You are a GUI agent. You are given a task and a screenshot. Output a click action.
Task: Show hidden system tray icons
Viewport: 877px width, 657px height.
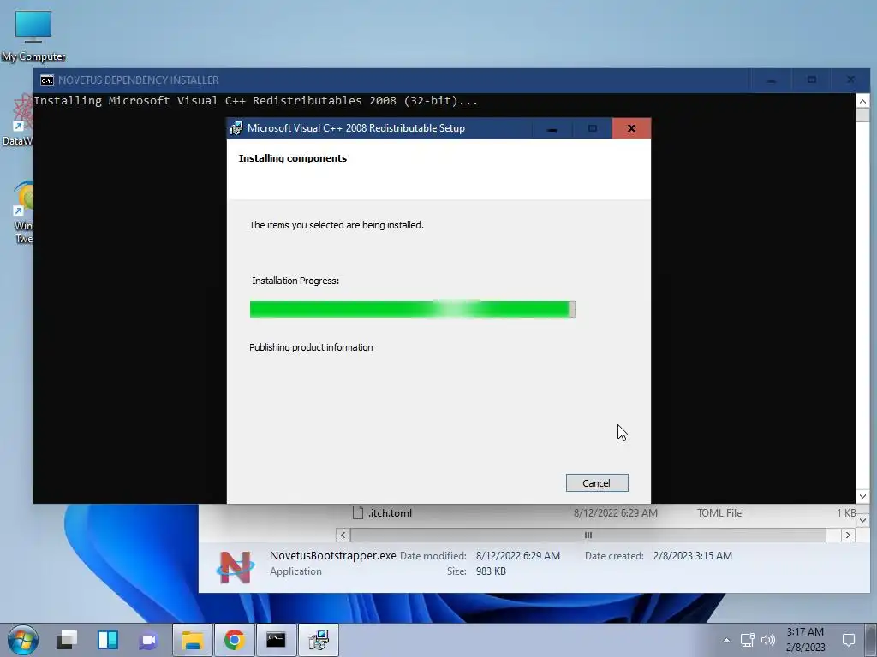(x=726, y=640)
